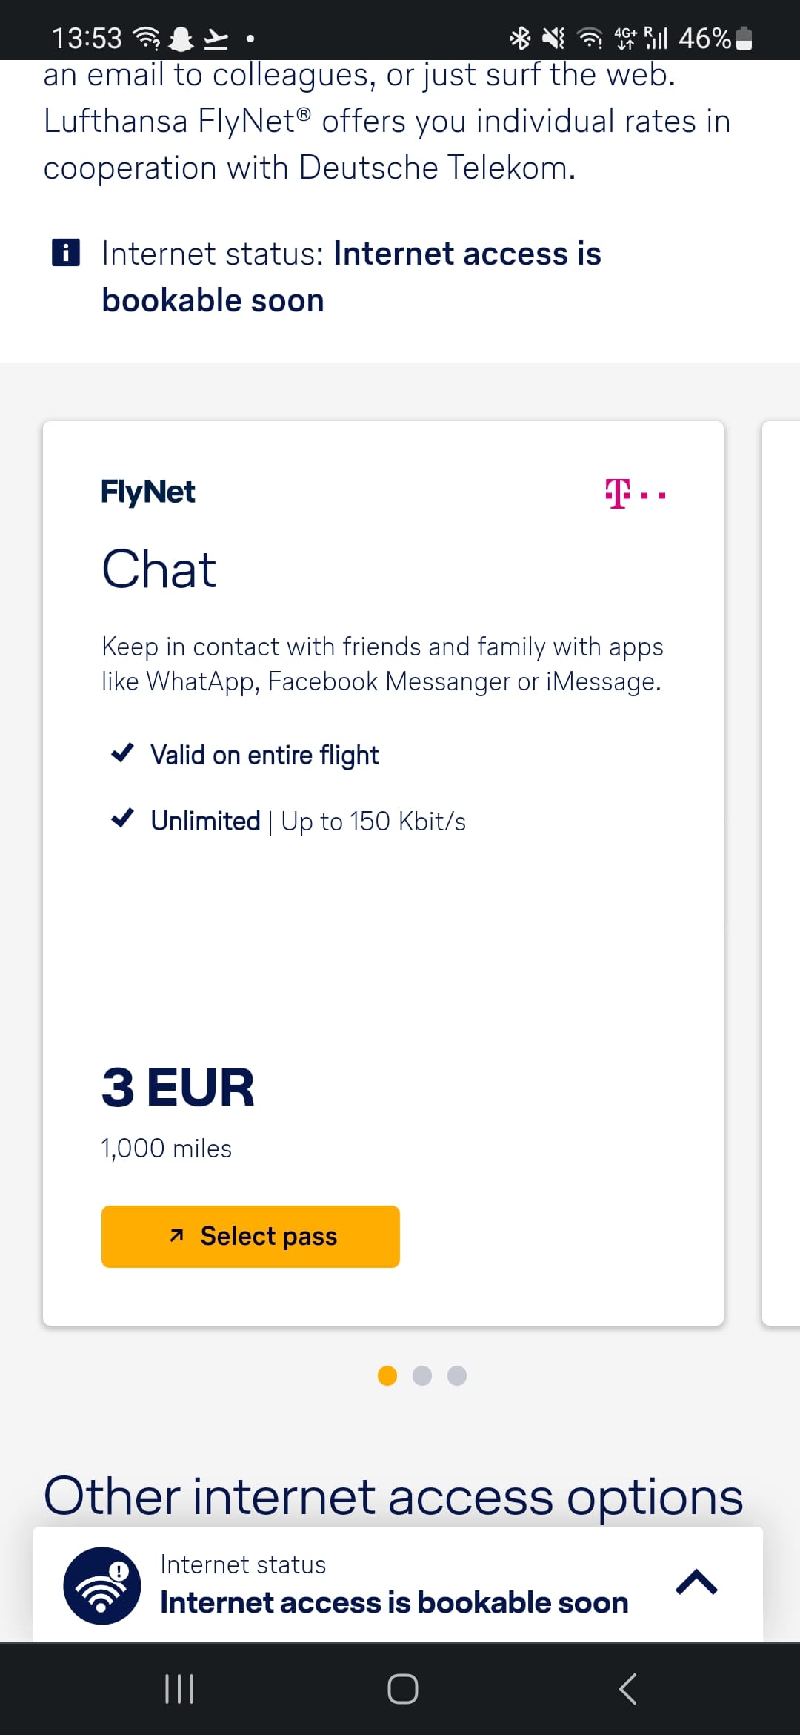Open the bottom Internet status bar
Viewport: 800px width, 1735px height.
click(x=393, y=1584)
